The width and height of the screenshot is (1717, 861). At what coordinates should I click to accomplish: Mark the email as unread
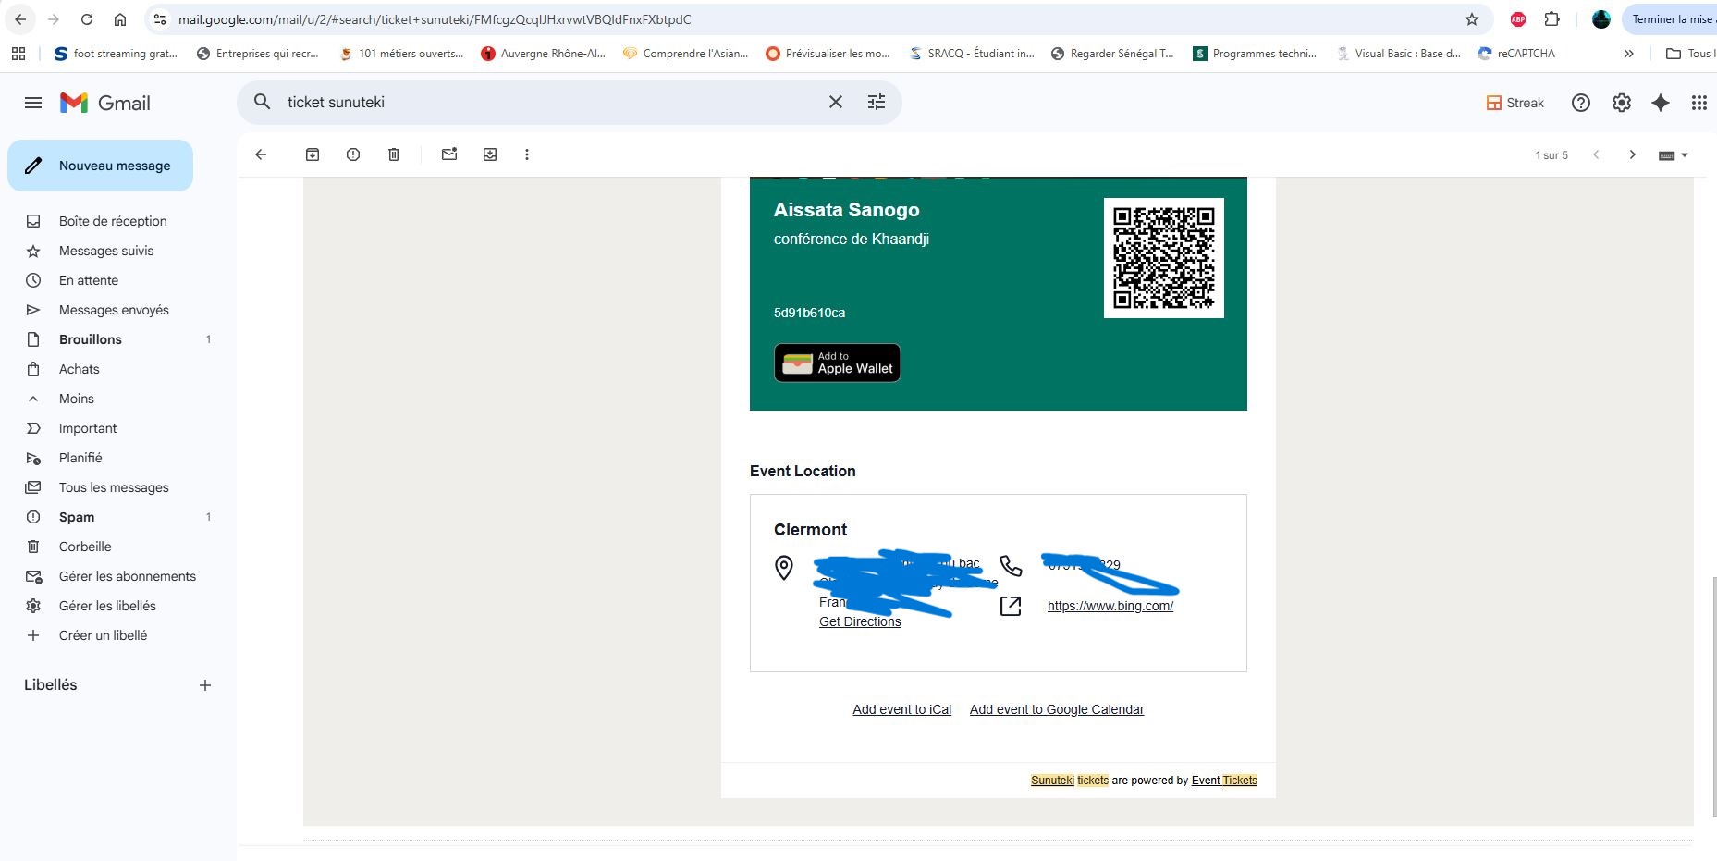449,154
